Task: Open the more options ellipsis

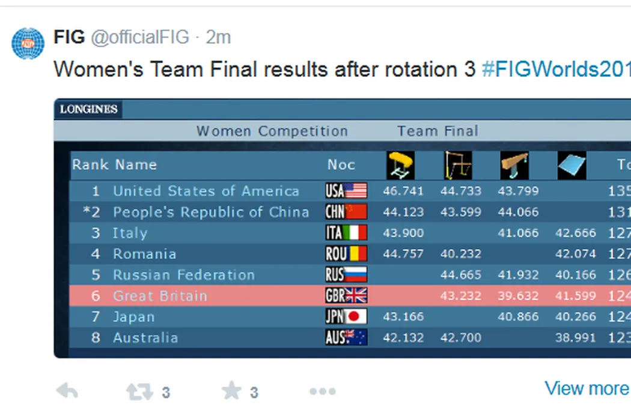Action: pos(322,392)
